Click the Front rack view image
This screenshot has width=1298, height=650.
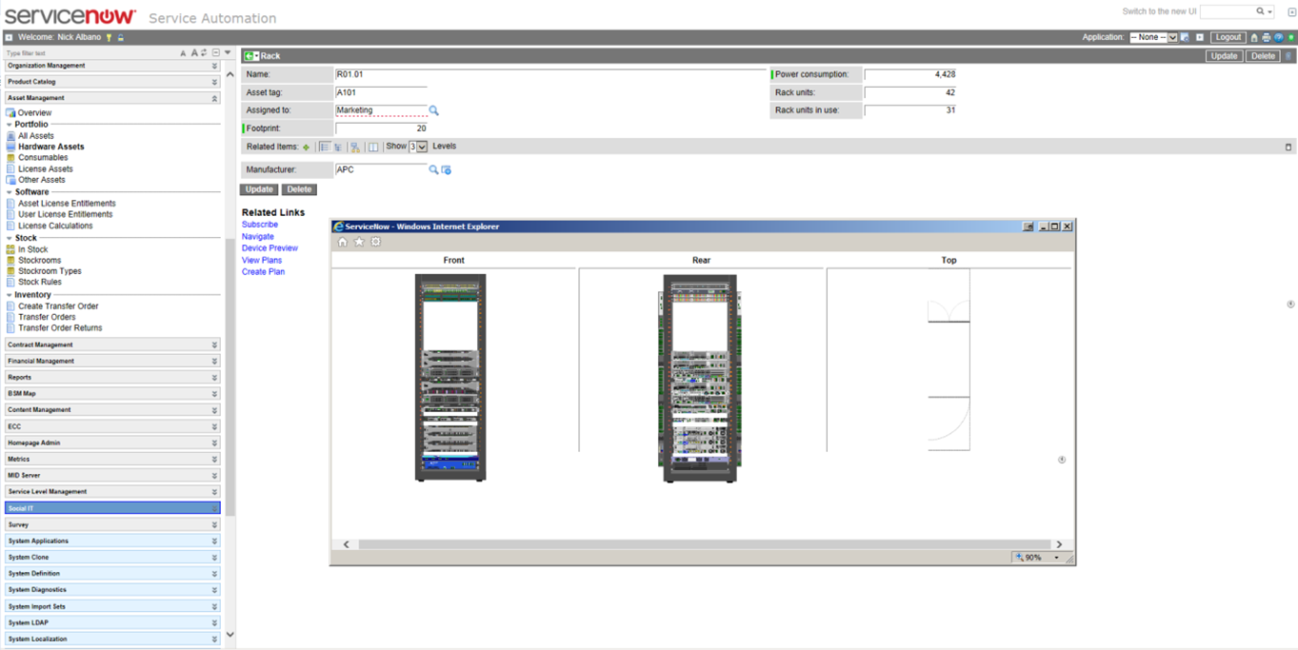coord(450,378)
